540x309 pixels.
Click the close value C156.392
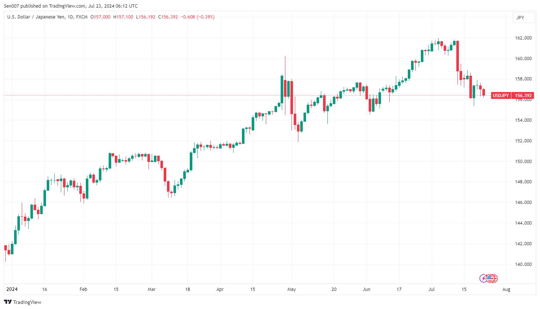[168, 17]
